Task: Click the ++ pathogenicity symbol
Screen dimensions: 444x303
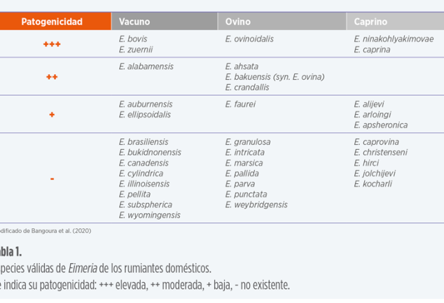Action: point(52,77)
